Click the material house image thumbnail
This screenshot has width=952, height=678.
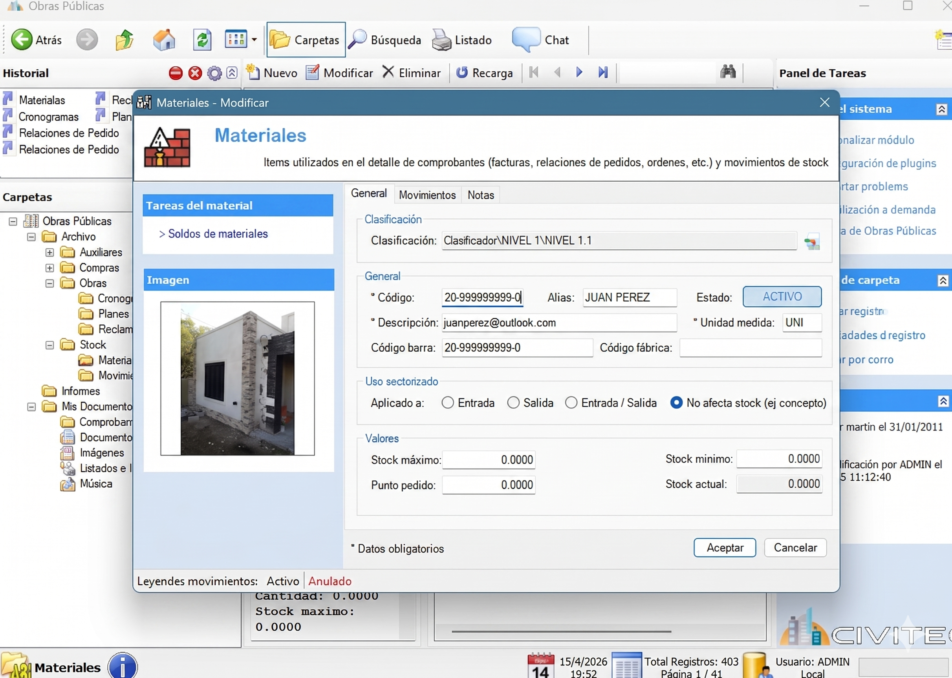[x=237, y=379]
